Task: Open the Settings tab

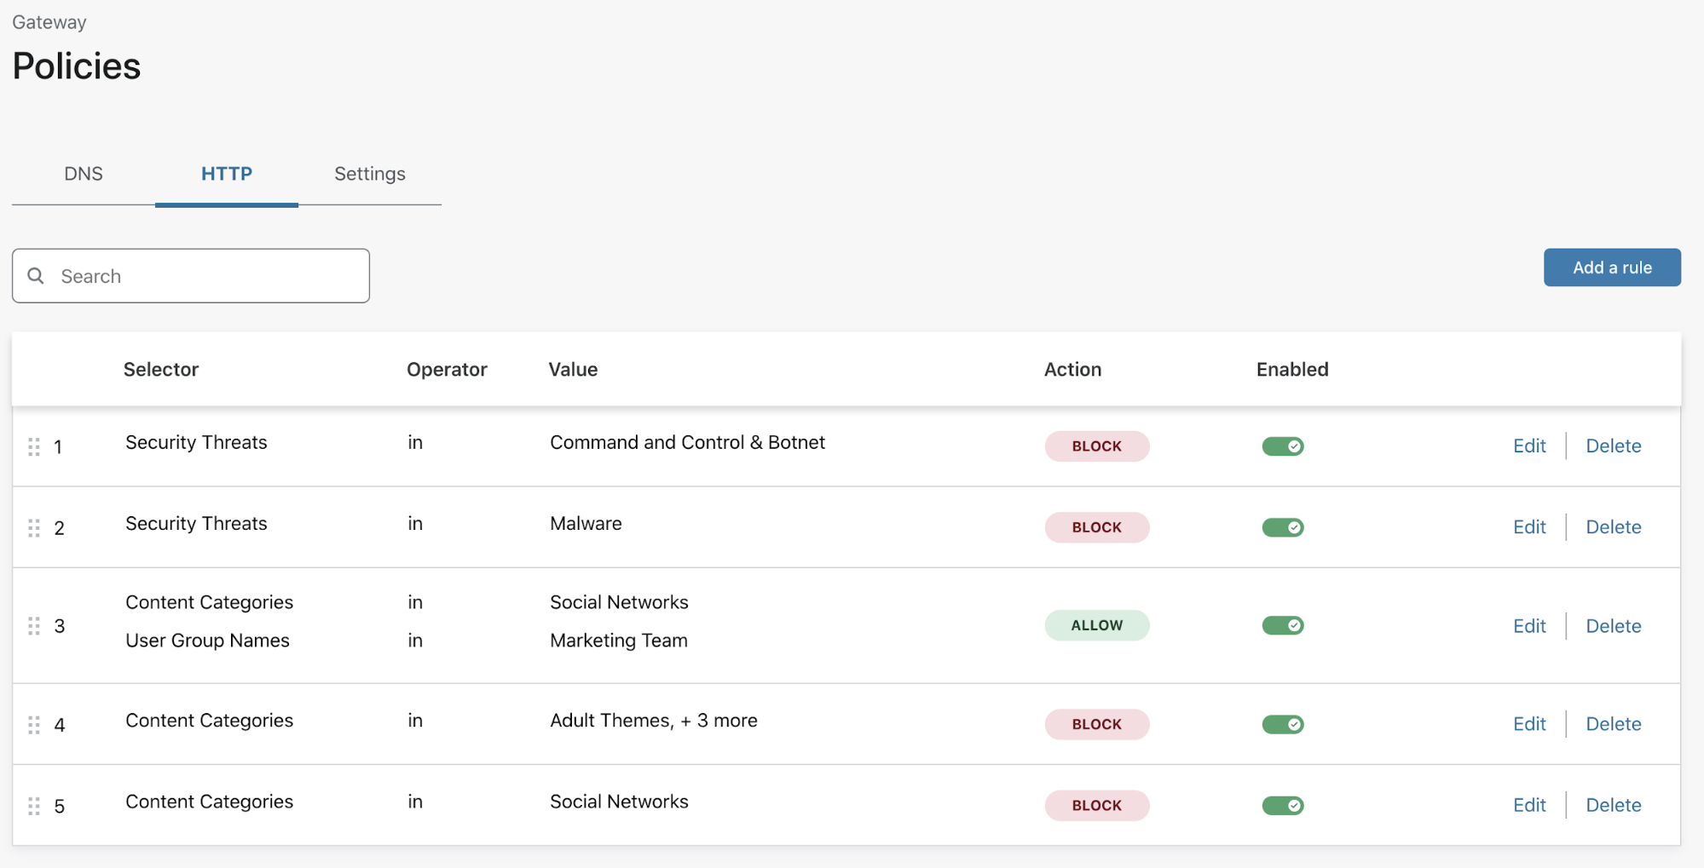Action: [x=369, y=174]
